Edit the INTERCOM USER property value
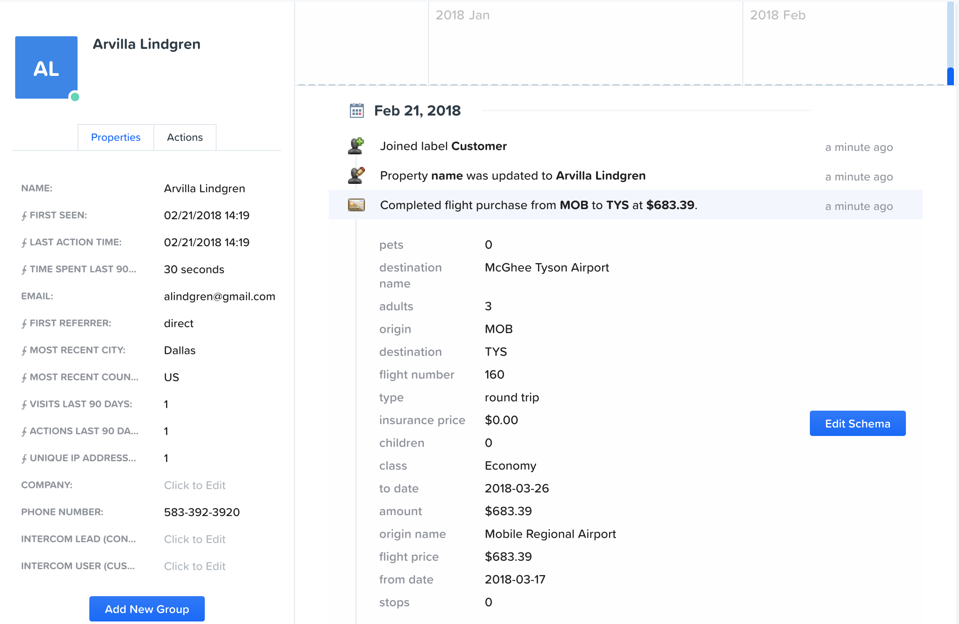Screen dimensions: 959x624 [x=195, y=566]
